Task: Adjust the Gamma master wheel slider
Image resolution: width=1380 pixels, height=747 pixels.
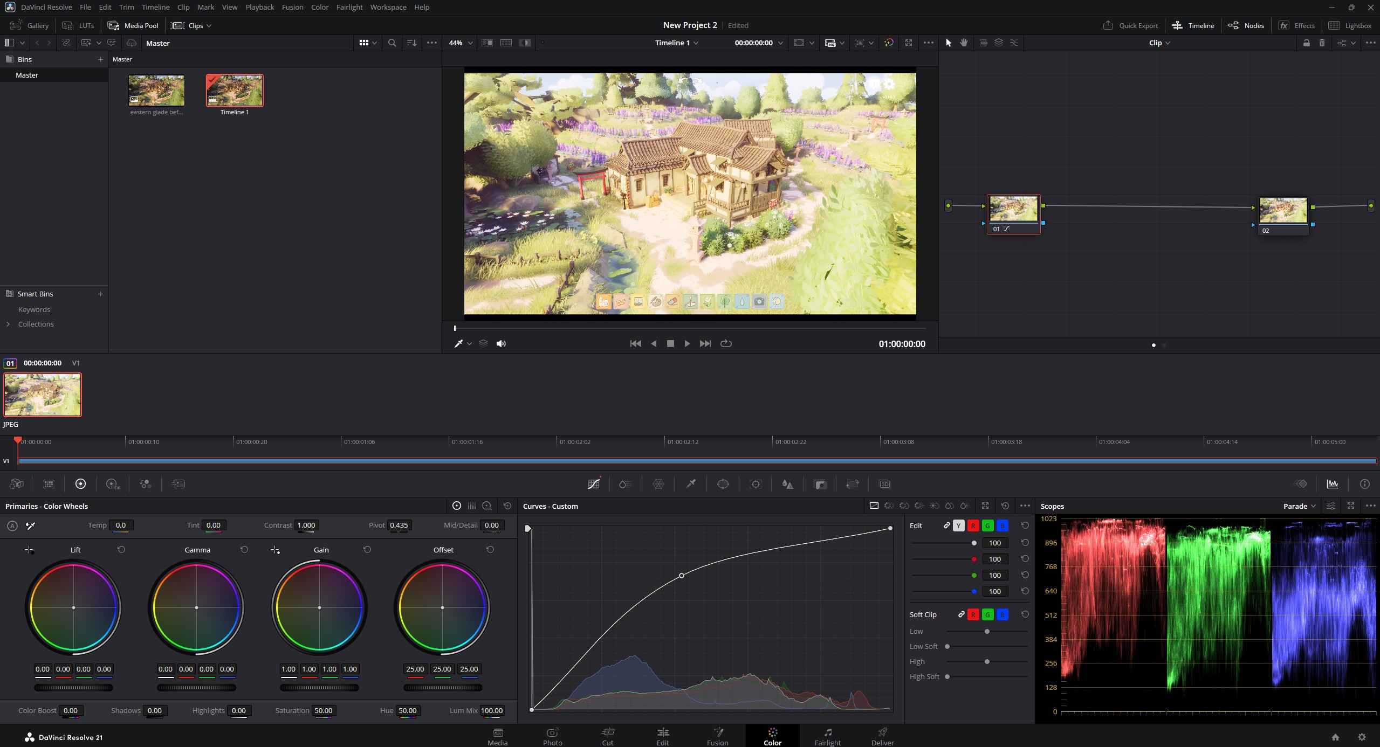Action: click(x=196, y=687)
